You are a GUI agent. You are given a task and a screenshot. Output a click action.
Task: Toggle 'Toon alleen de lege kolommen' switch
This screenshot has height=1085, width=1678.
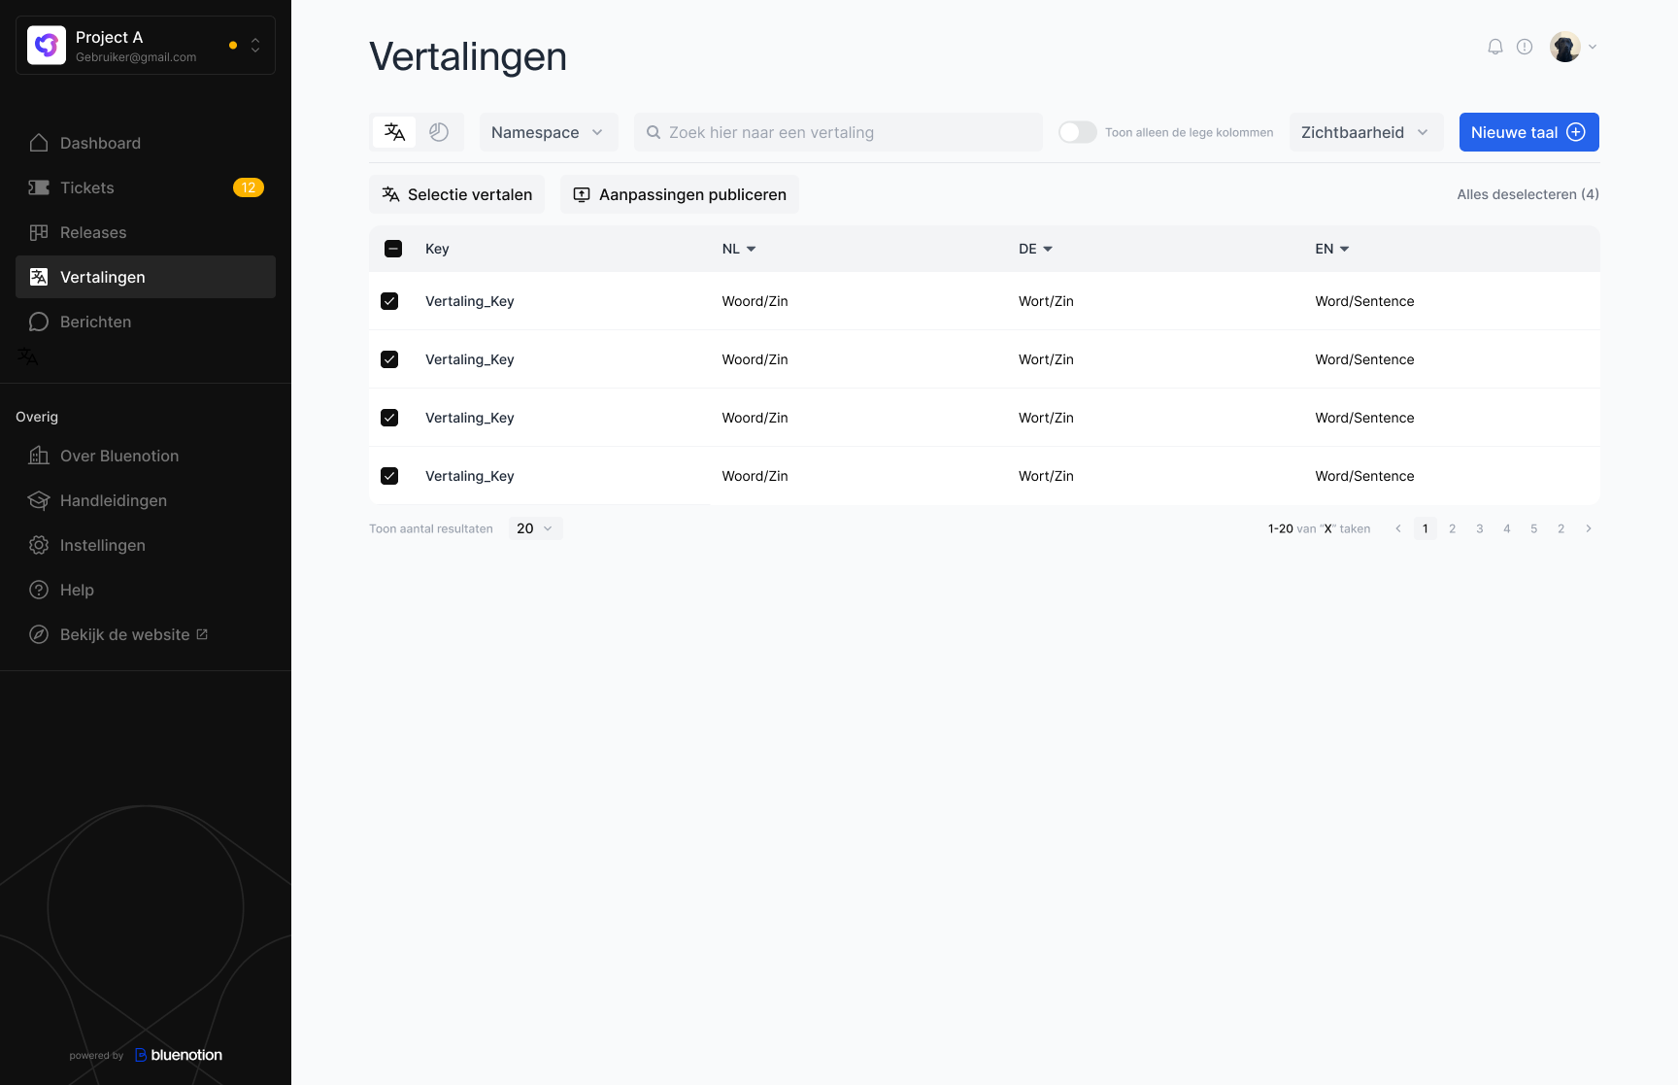click(1077, 132)
